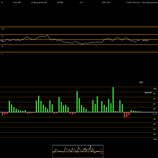The height and width of the screenshot is (158, 158).
Task: Click the 'SI & MR' header text
Action: click(17, 3)
